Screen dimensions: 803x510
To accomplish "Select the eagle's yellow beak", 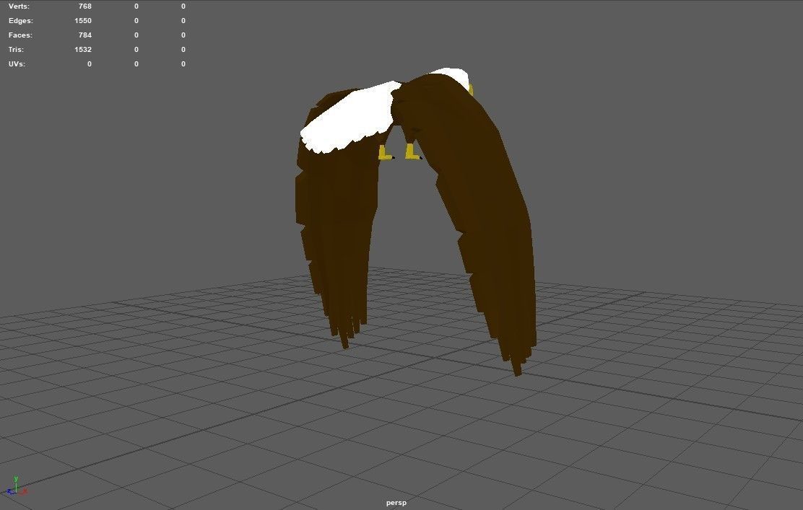I will 471,91.
